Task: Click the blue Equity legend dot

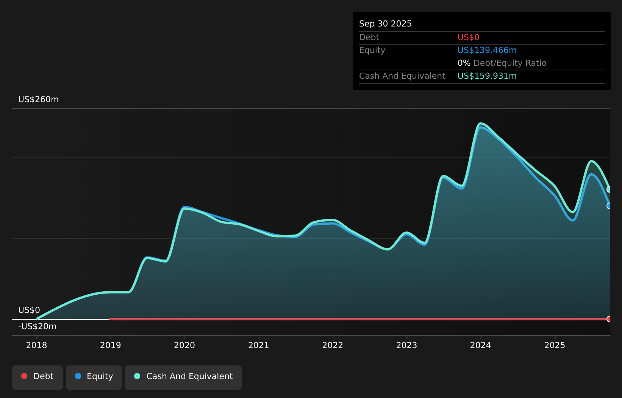Action: [x=78, y=376]
